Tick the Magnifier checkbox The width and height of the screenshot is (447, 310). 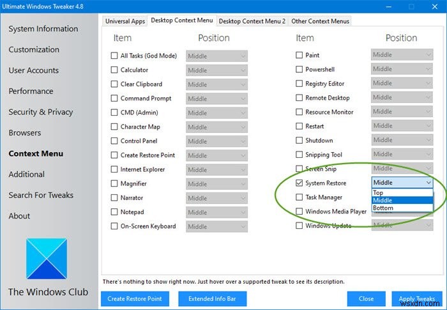114,183
